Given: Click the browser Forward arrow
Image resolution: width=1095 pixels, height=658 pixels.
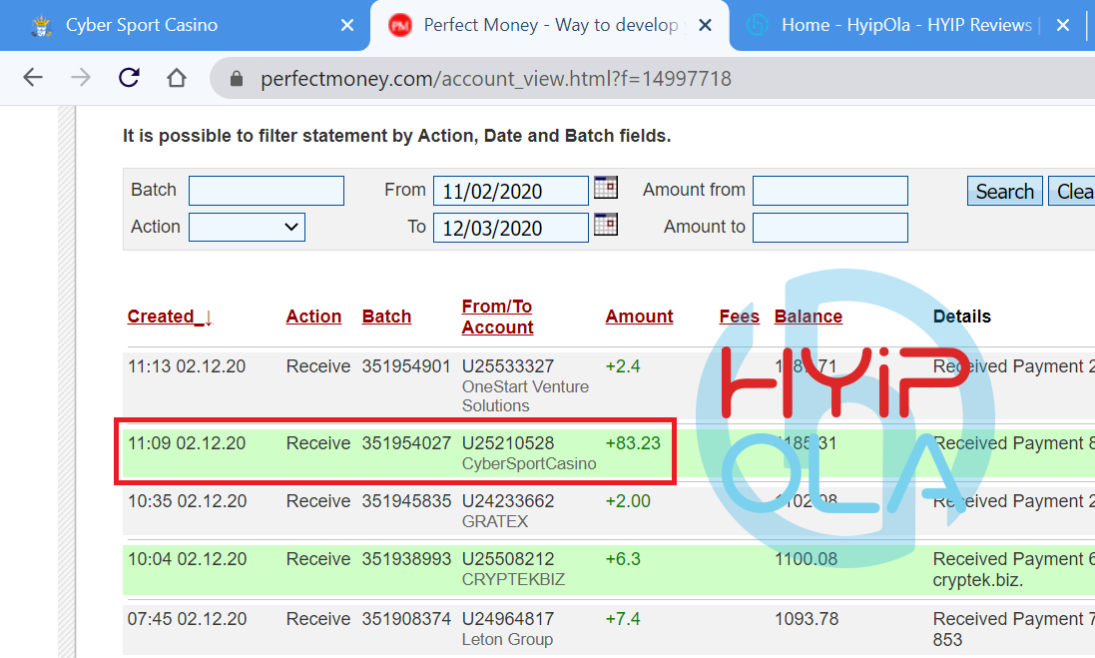Looking at the screenshot, I should click(x=81, y=78).
